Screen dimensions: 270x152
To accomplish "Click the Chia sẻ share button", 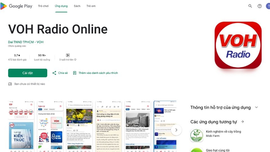I will [60, 73].
